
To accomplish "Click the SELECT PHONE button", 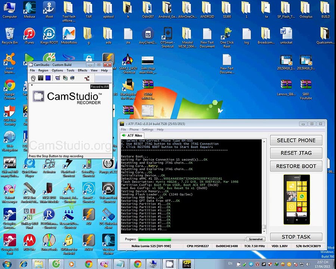I will coord(296,140).
